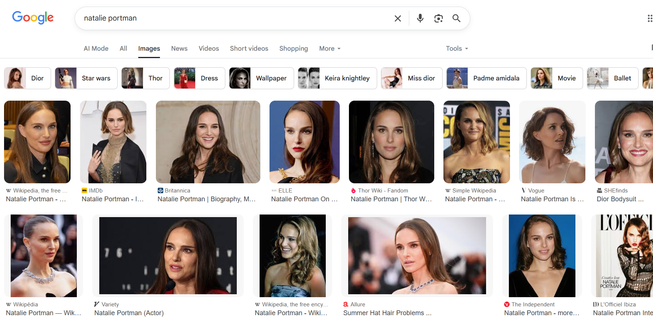Open the L'Officiel Ibiza magazine cover thumbnail
653x317 pixels.
tap(622, 256)
